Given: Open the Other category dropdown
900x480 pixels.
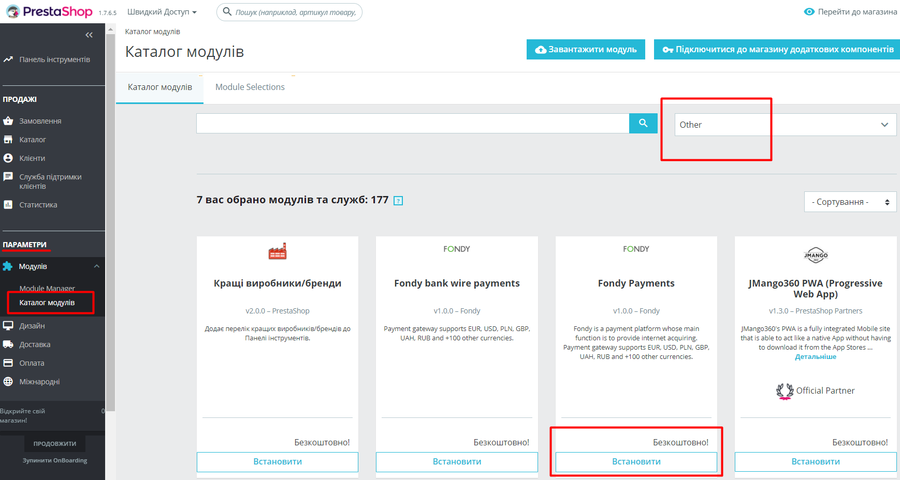Looking at the screenshot, I should point(786,125).
